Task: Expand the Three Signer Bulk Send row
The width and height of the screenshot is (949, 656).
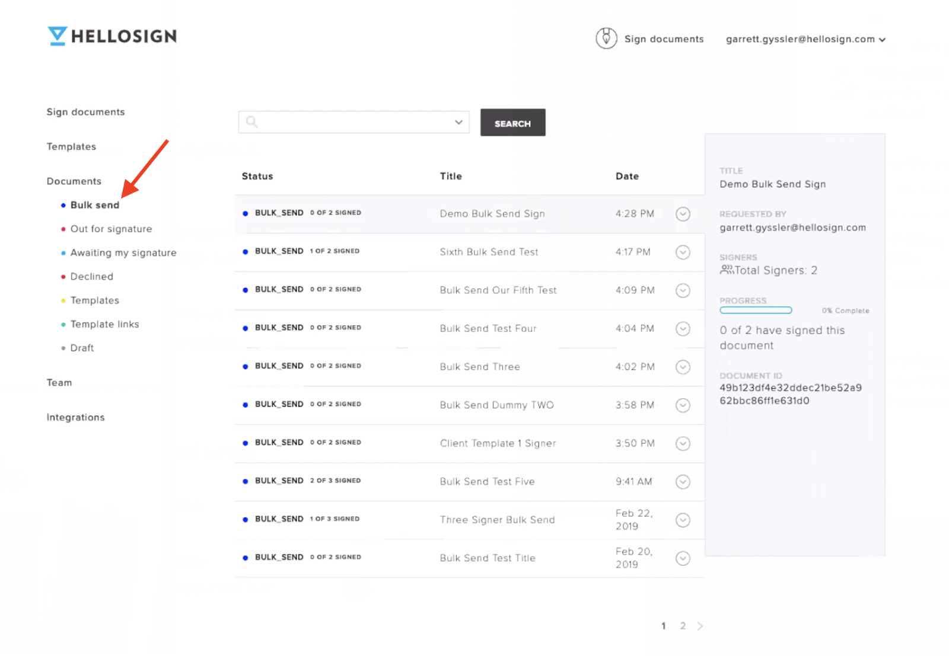Action: pyautogui.click(x=683, y=520)
